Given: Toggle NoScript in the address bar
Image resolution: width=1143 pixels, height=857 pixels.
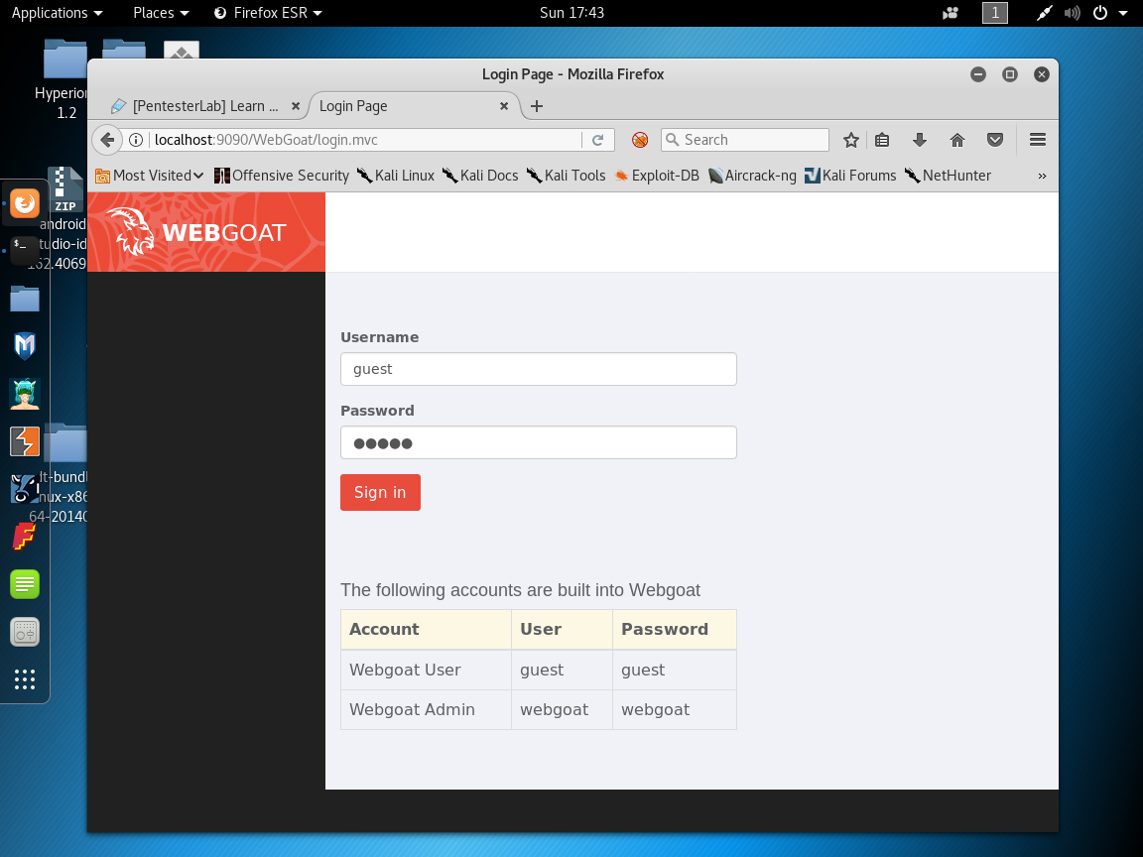Looking at the screenshot, I should 639,140.
